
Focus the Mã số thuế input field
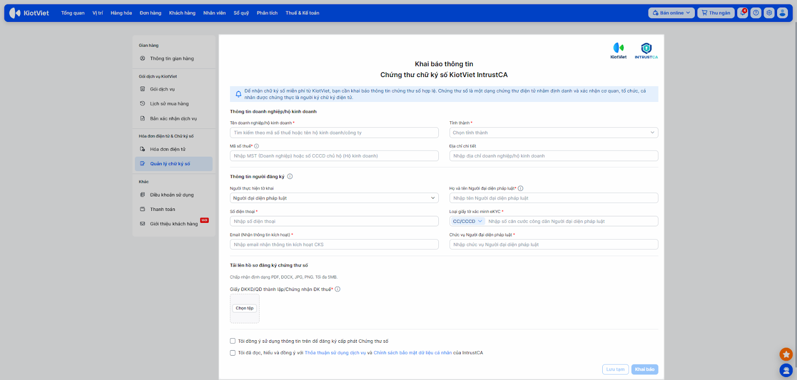click(334, 156)
